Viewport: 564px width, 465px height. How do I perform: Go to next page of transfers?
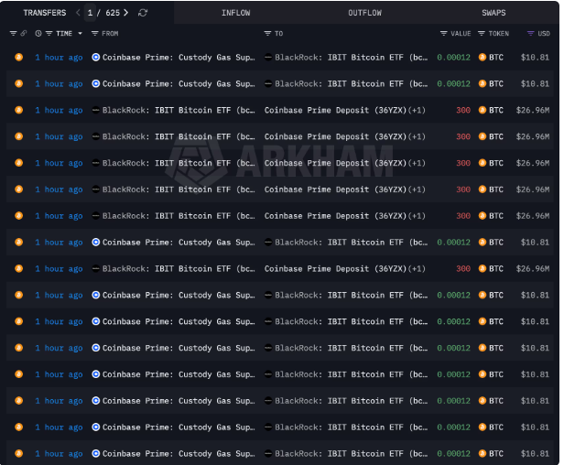(125, 13)
